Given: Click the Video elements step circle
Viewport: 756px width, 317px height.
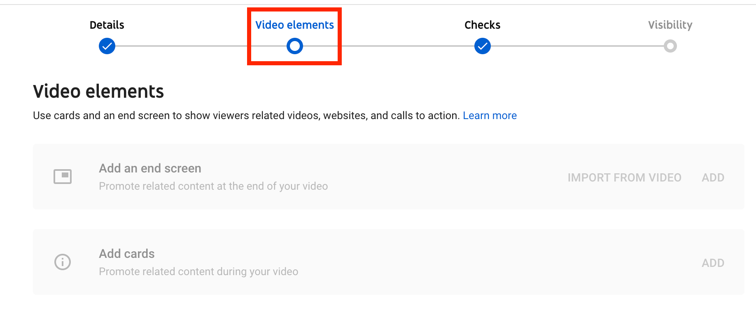Looking at the screenshot, I should pos(295,46).
